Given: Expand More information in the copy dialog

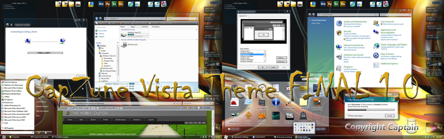Looking at the screenshot, I should point(349,116).
